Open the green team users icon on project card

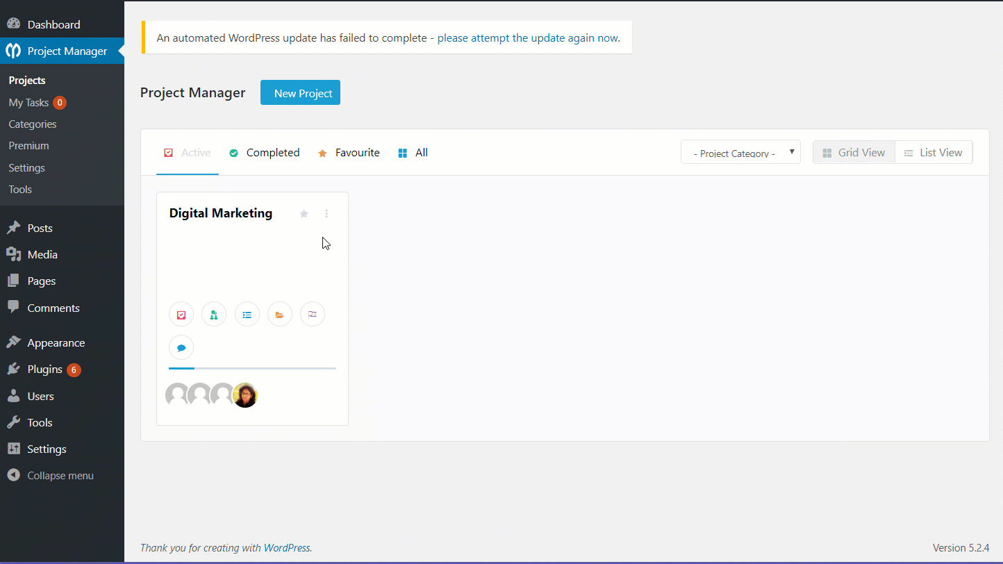click(x=214, y=315)
